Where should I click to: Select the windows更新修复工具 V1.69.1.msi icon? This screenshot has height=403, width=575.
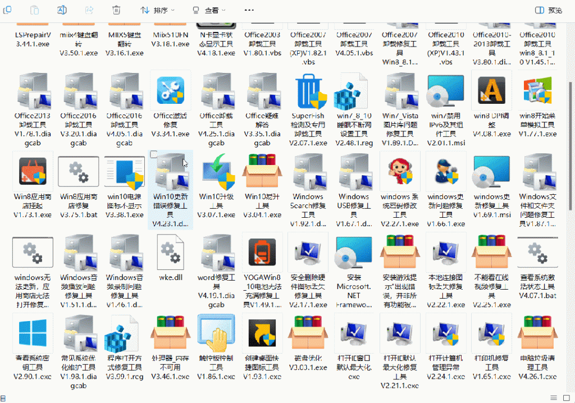pyautogui.click(x=491, y=172)
